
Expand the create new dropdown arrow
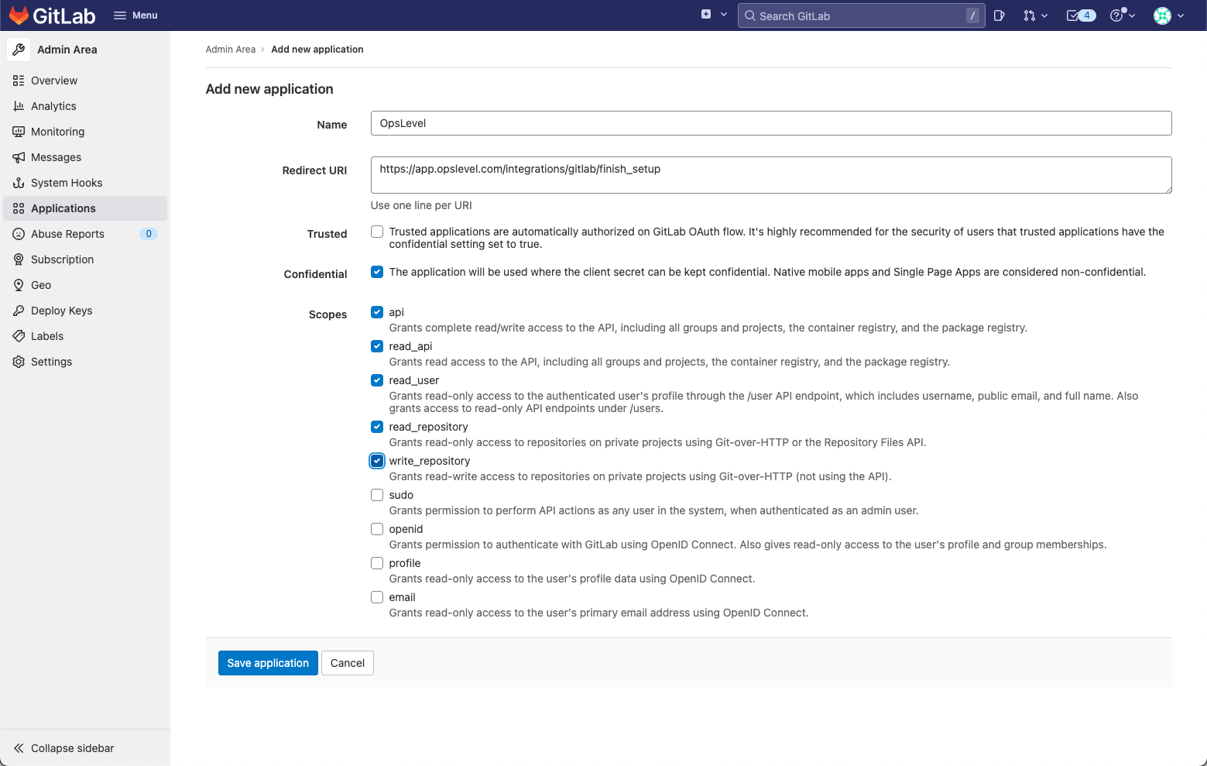pyautogui.click(x=724, y=15)
